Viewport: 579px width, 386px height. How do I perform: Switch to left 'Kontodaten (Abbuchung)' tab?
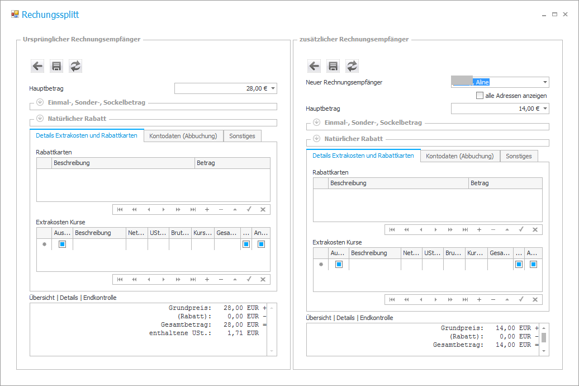pos(183,136)
